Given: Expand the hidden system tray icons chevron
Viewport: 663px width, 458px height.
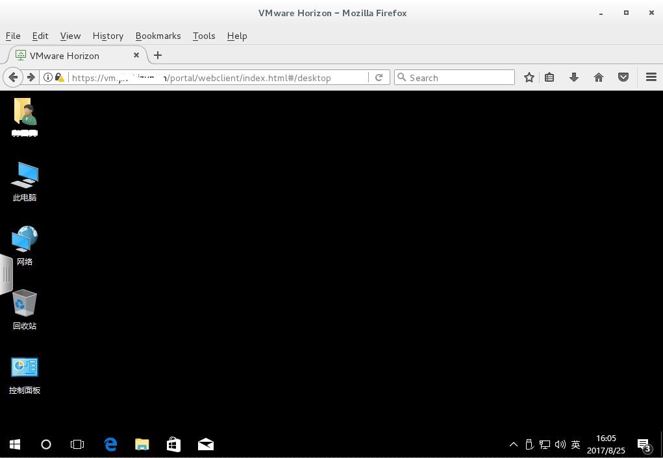Looking at the screenshot, I should pos(513,444).
